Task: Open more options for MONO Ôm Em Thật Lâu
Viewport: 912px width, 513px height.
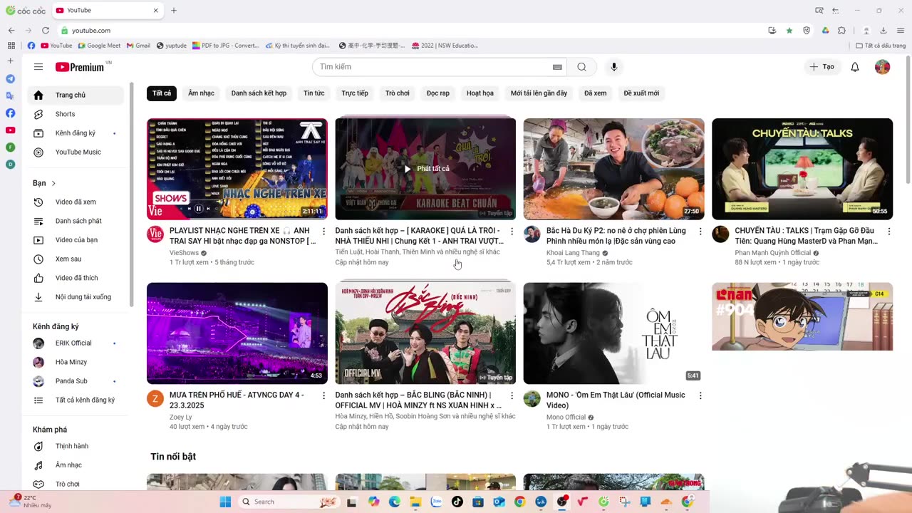Action: [700, 395]
